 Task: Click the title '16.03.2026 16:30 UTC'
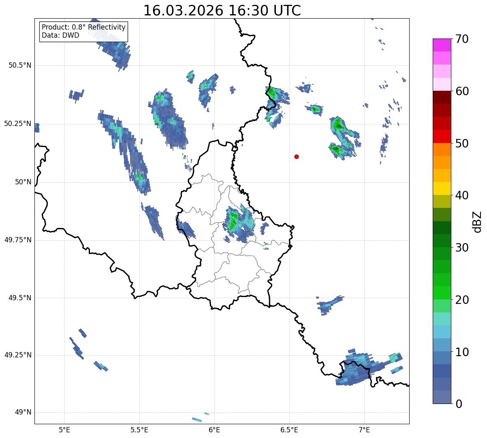[222, 11]
